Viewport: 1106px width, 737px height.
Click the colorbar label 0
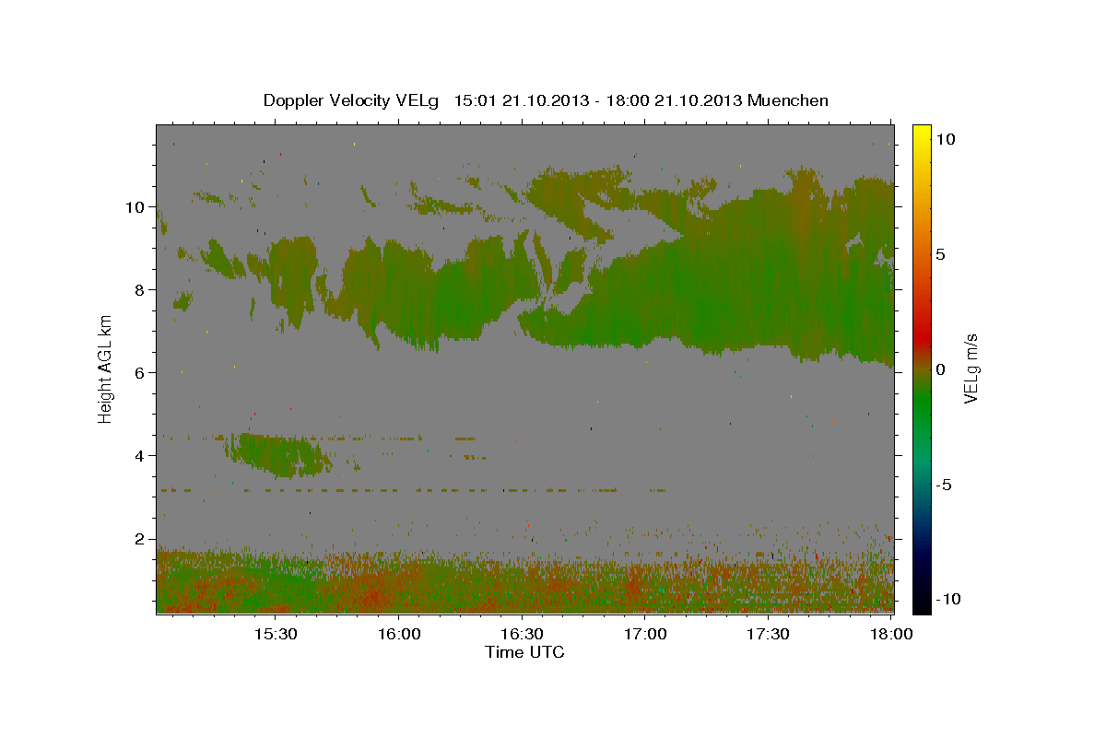(x=940, y=369)
